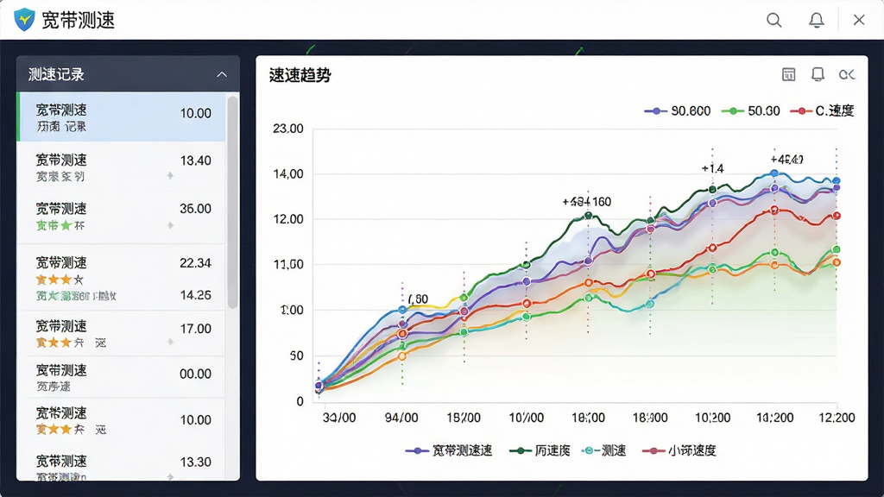This screenshot has height=497, width=884.
Task: Toggle the 50.30 legend series
Action: (750, 111)
